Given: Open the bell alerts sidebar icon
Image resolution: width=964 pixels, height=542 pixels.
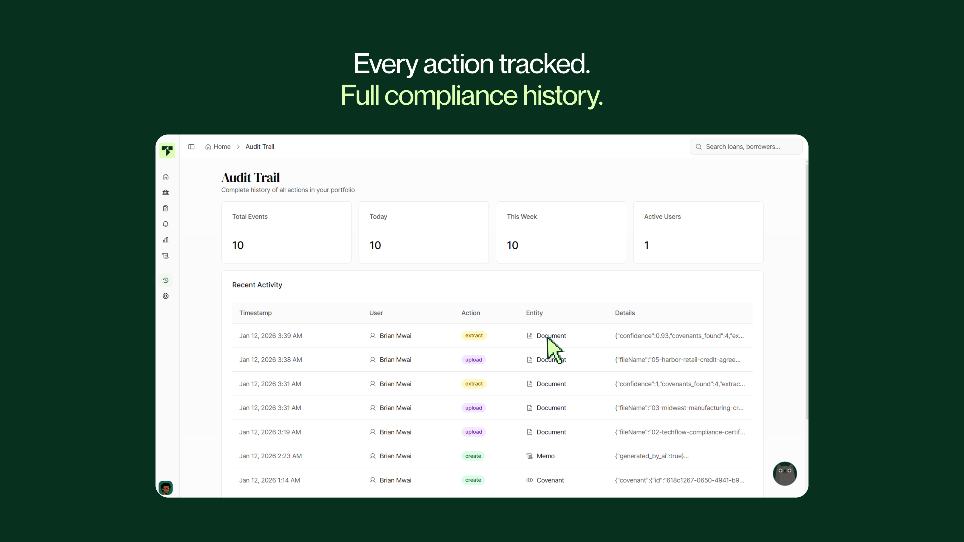Looking at the screenshot, I should pos(166,224).
